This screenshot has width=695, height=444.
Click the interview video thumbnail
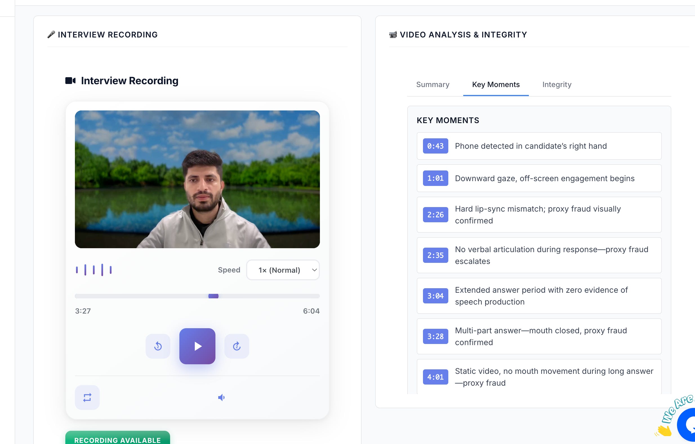click(x=197, y=179)
